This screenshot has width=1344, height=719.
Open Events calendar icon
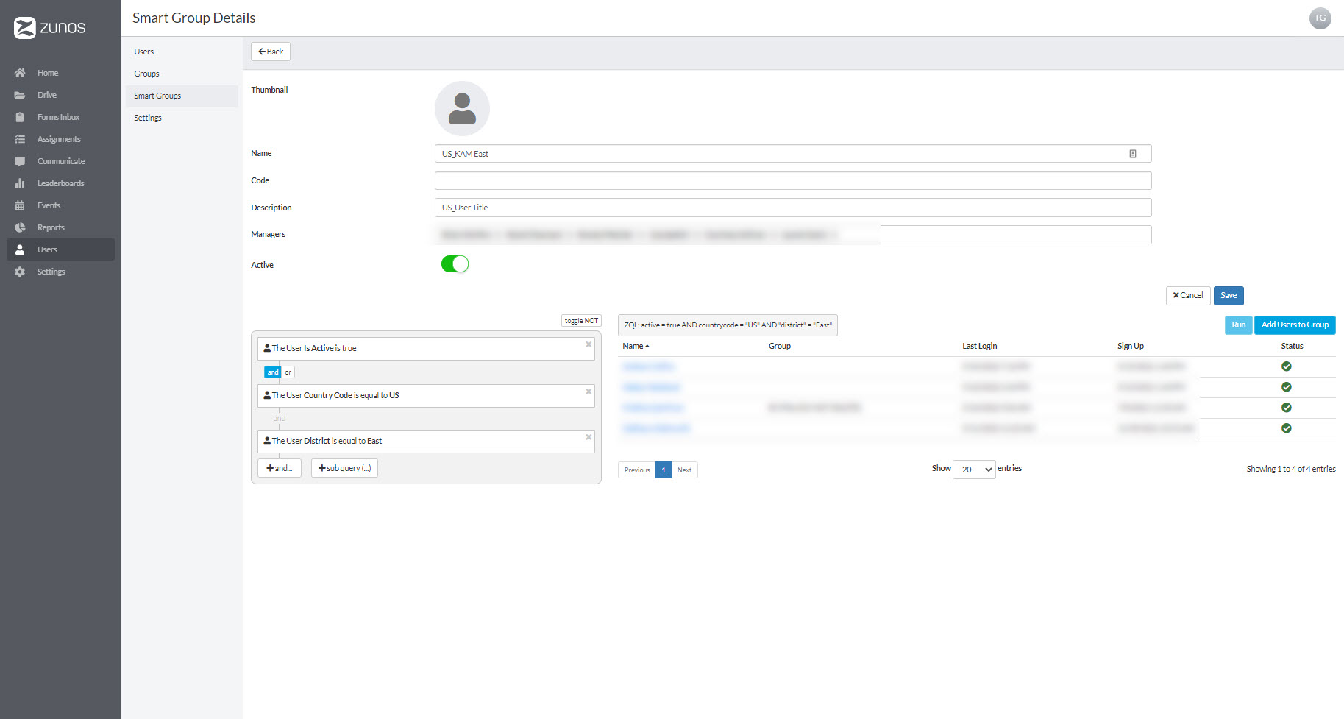click(x=20, y=205)
